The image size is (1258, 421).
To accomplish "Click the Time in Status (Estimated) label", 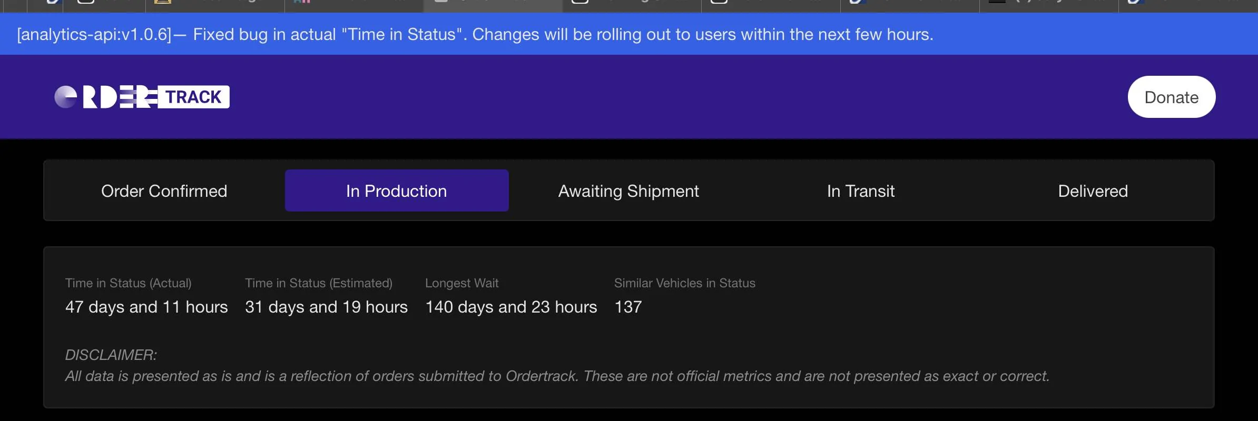I will point(318,283).
